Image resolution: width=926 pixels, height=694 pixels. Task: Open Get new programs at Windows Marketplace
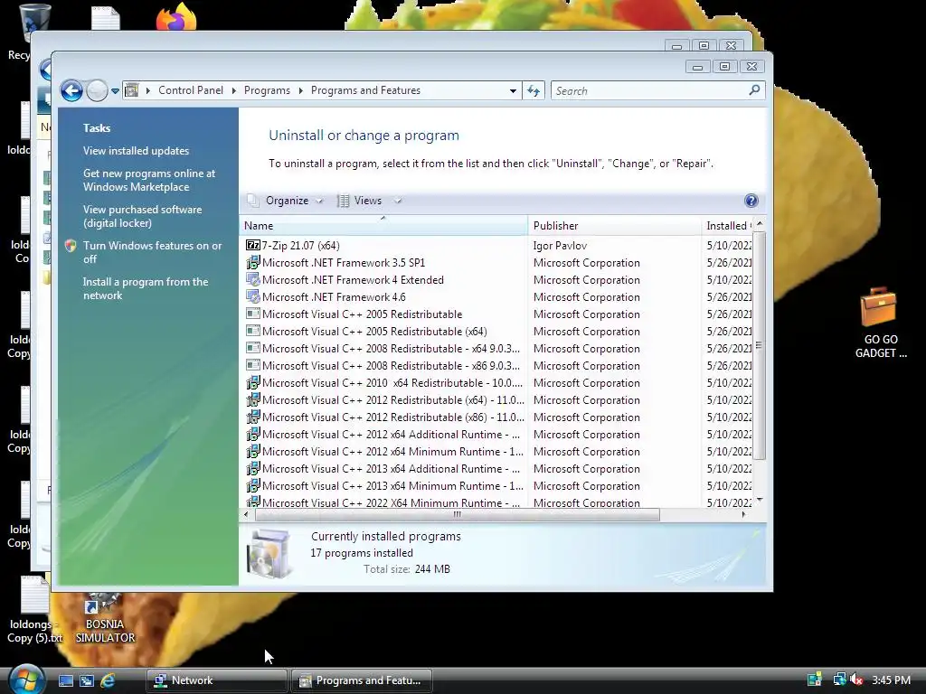click(x=149, y=180)
